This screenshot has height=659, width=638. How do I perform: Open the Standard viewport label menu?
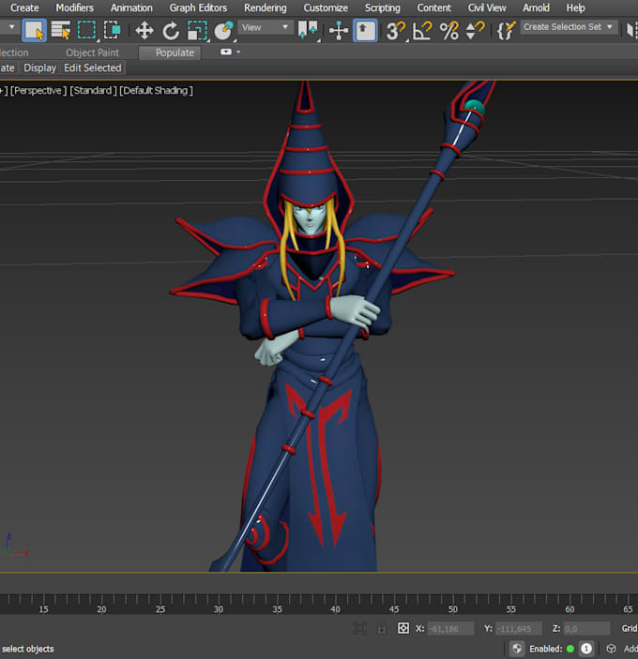click(x=93, y=90)
